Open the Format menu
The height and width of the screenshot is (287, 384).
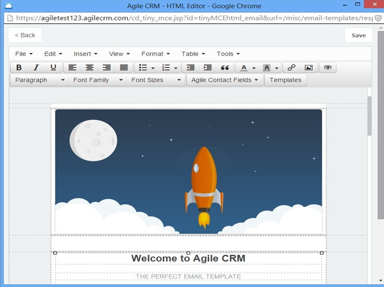(x=155, y=54)
